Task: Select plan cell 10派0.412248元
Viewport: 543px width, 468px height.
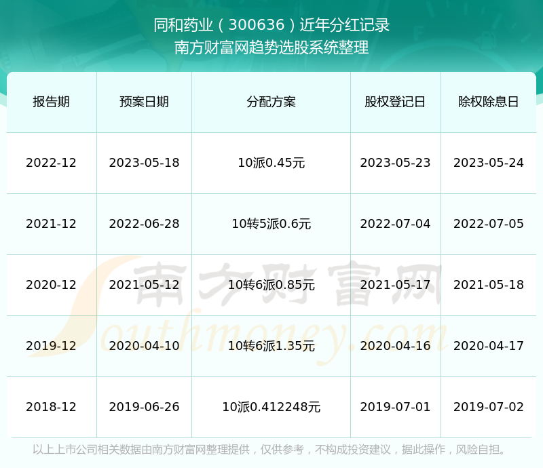Action: pyautogui.click(x=271, y=407)
